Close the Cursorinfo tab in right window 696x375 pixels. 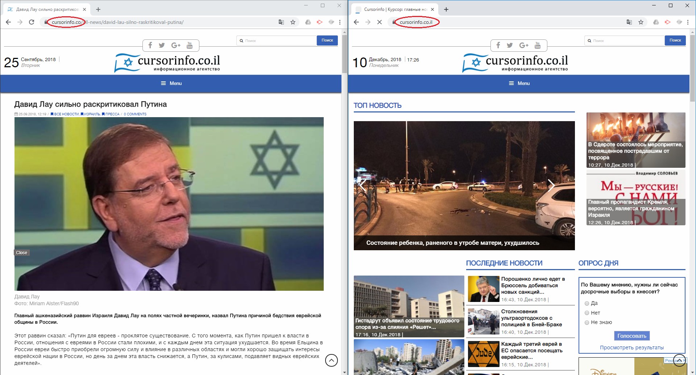[432, 9]
